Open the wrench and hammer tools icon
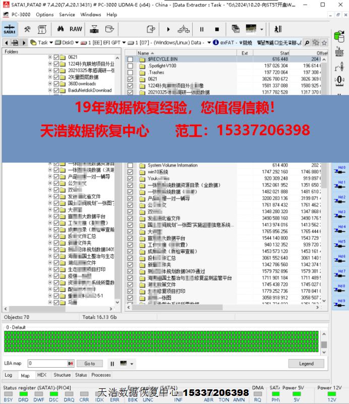The image size is (349, 404). click(27, 29)
